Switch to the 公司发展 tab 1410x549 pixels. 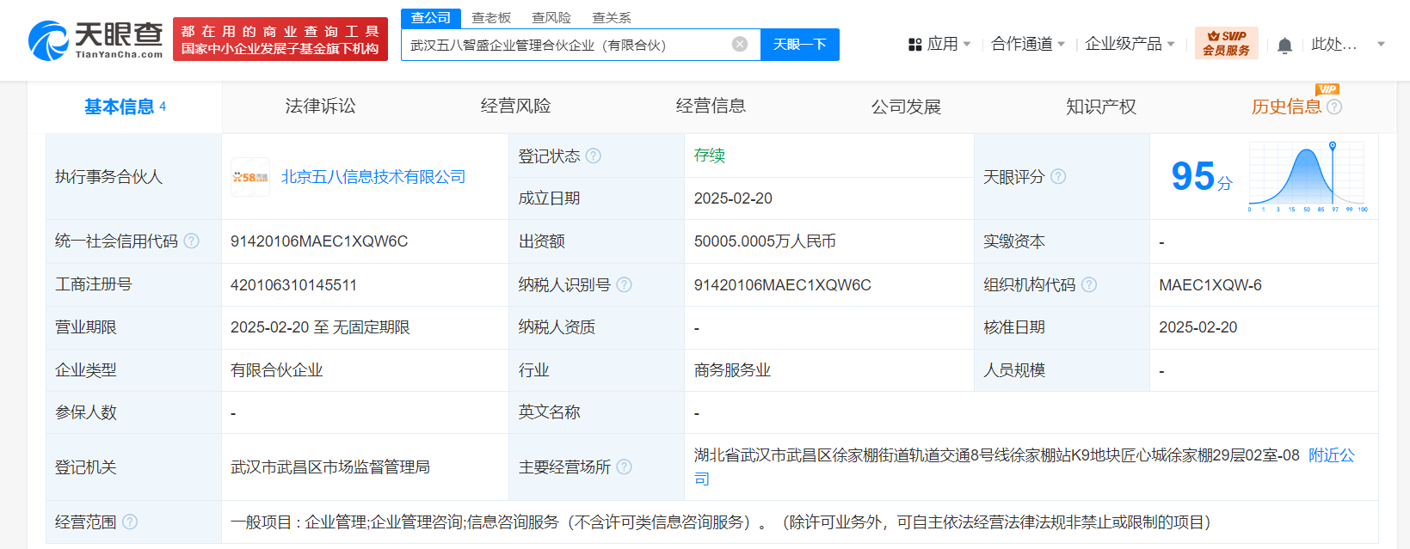(x=906, y=107)
